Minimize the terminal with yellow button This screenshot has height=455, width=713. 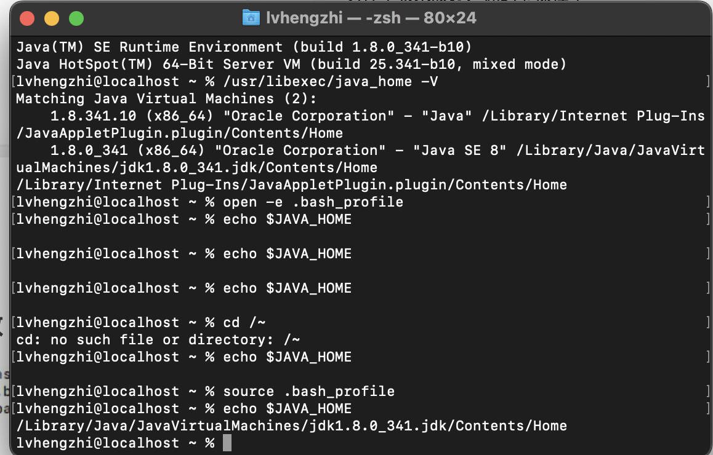pyautogui.click(x=52, y=18)
